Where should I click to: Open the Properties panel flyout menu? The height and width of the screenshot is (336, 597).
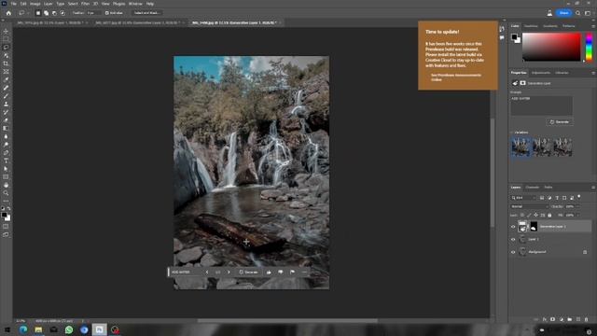click(x=593, y=73)
